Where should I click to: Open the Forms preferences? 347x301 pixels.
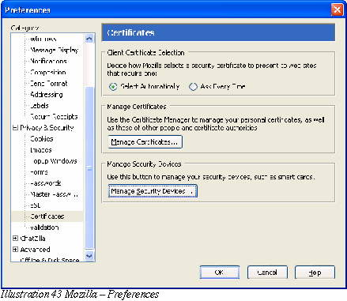[39, 172]
